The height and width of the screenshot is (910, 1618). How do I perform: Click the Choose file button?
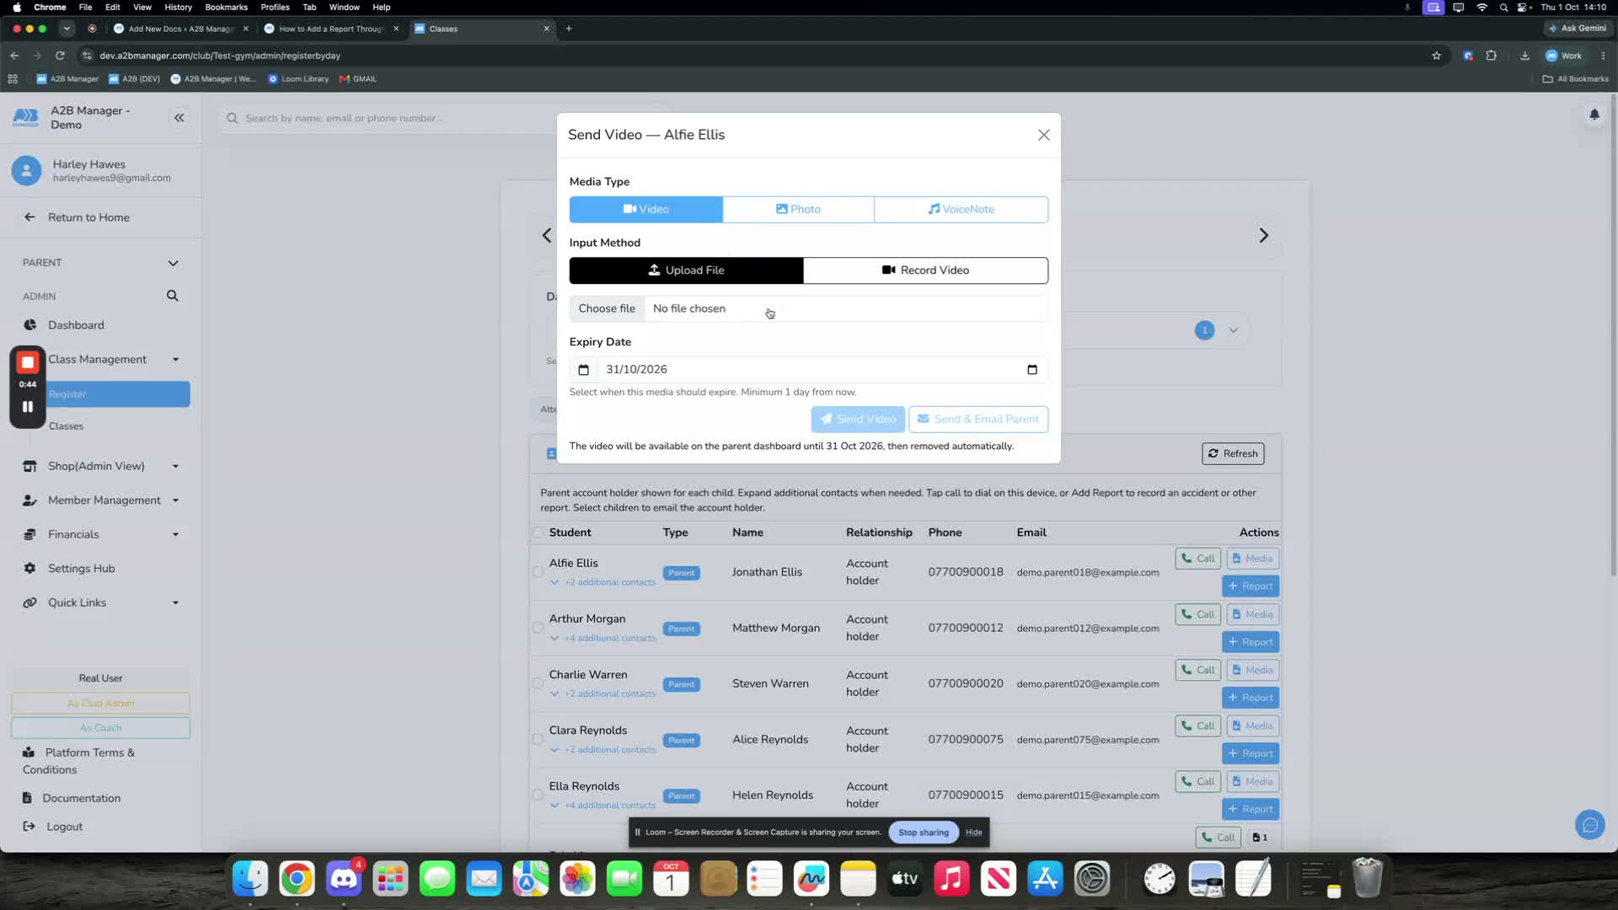pos(607,308)
